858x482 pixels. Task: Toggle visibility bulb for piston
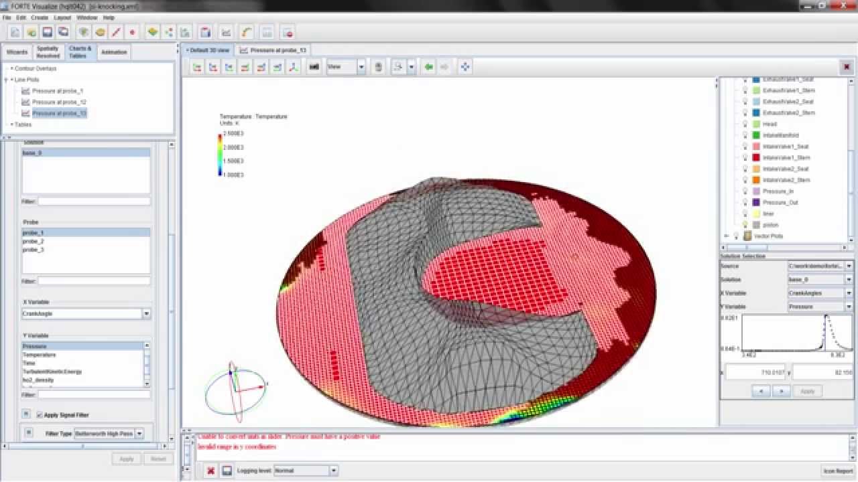coord(745,225)
